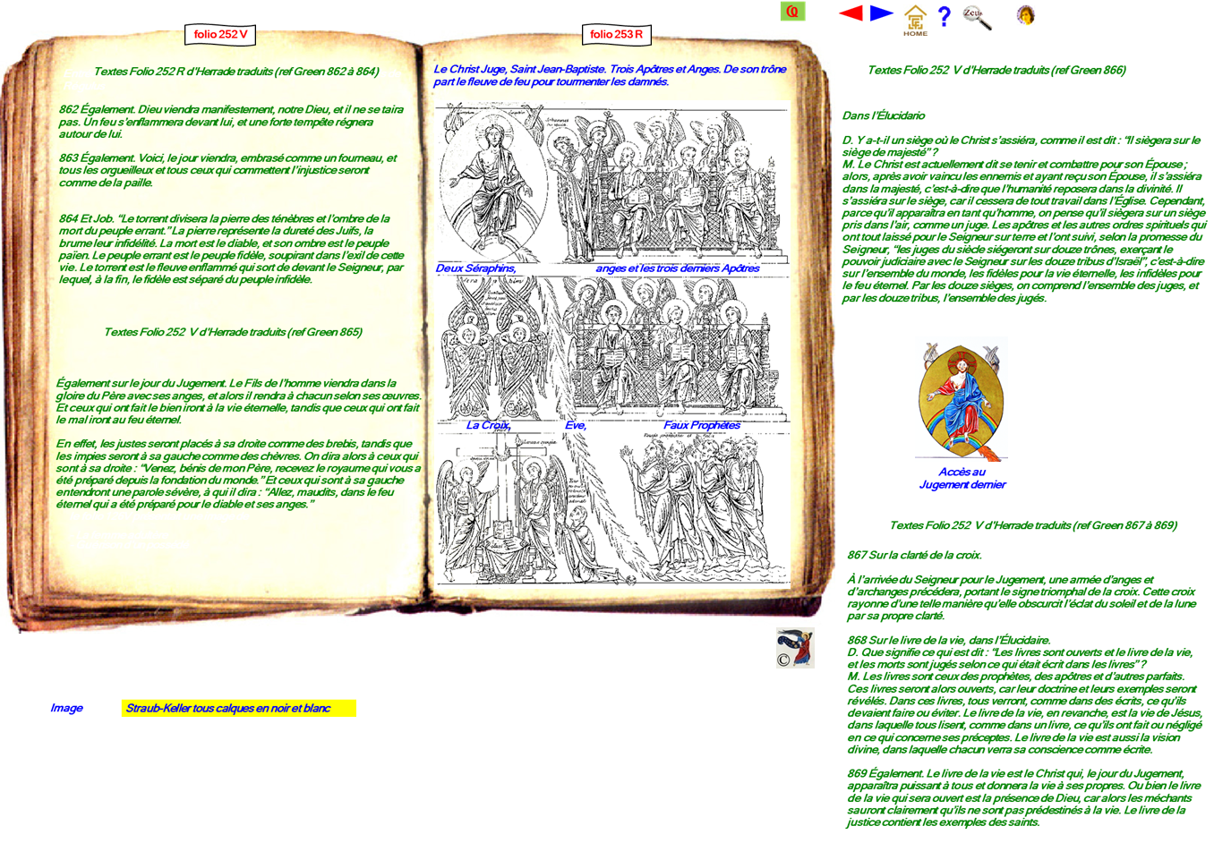Viewport: 1214px width, 843px height.
Task: Open the Zeus magnifying glass search
Action: 977,17
